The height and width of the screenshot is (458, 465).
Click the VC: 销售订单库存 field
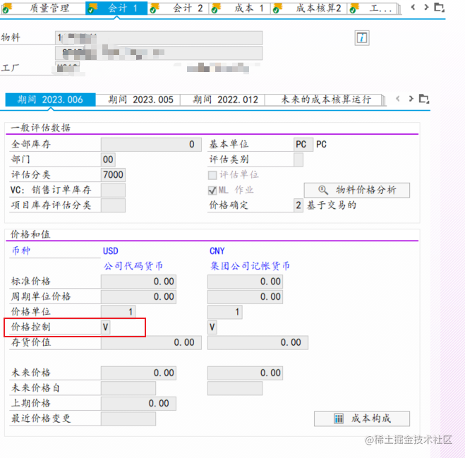(x=113, y=190)
